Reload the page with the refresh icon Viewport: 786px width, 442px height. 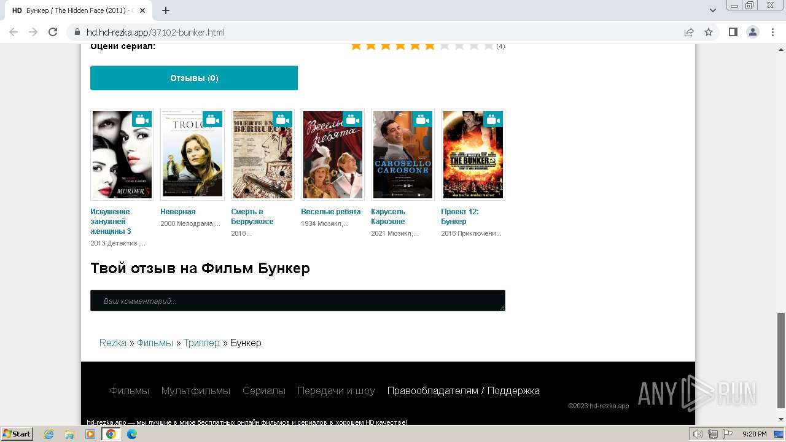pyautogui.click(x=53, y=32)
